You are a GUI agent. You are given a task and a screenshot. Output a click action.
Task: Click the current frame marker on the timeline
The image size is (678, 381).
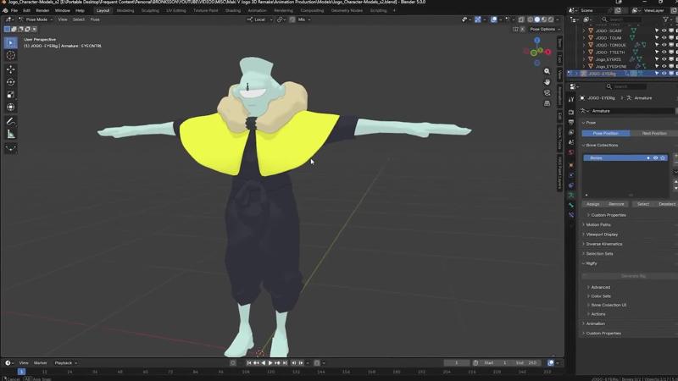(21, 372)
